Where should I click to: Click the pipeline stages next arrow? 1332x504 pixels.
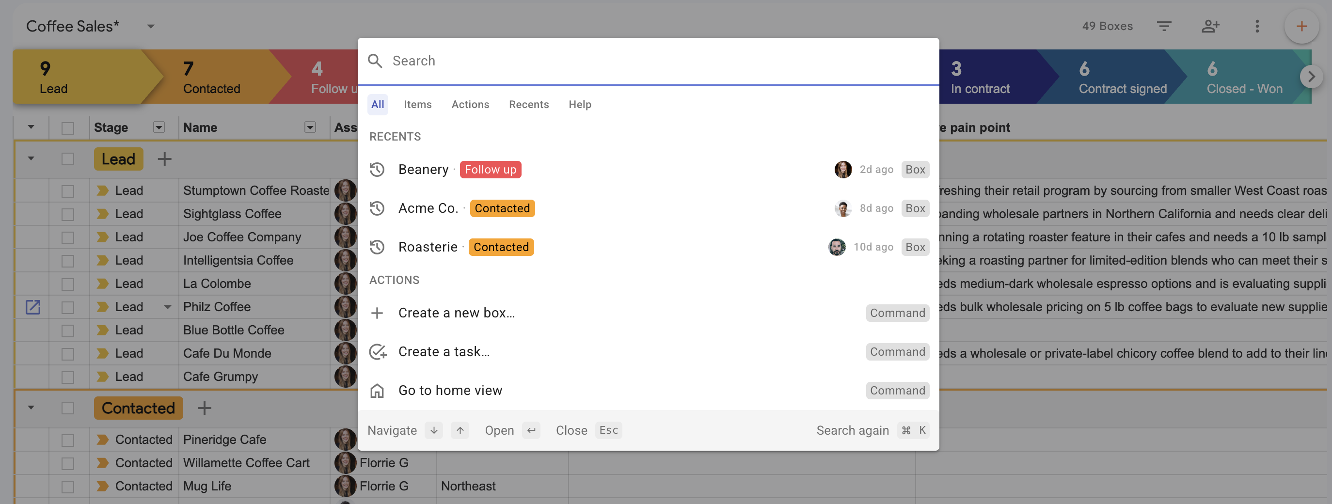1311,77
